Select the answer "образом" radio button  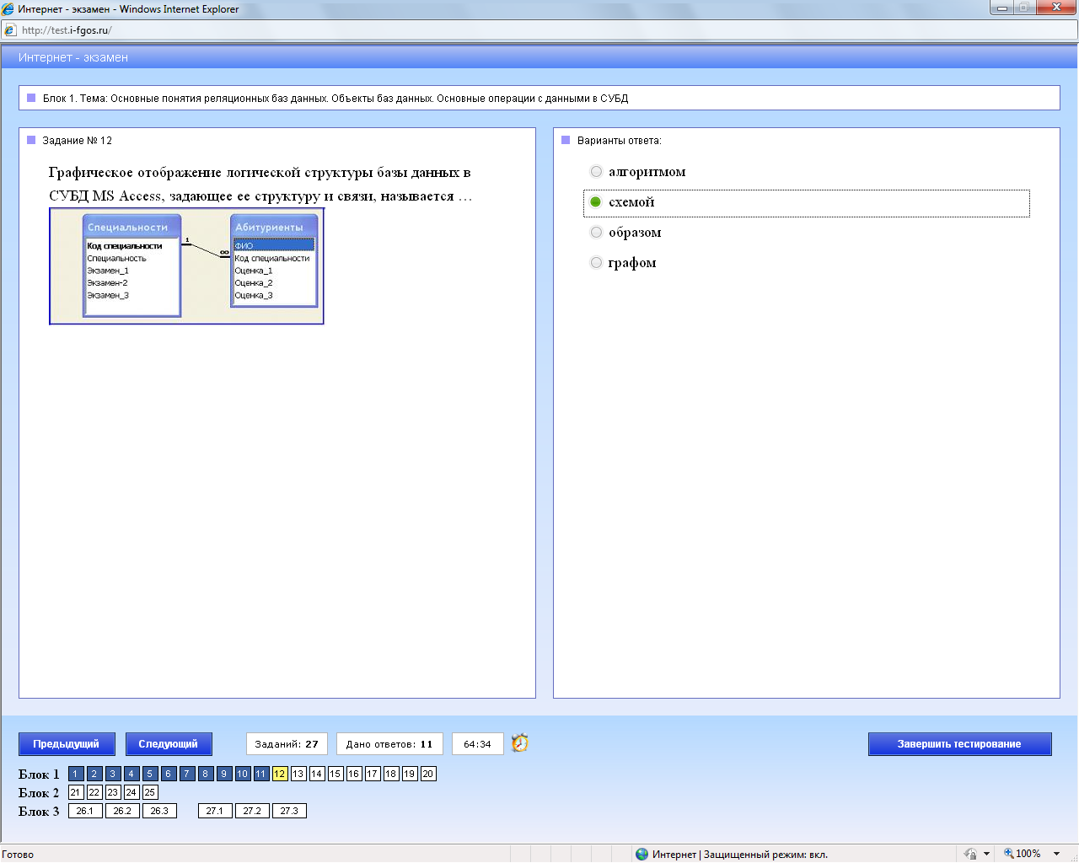pyautogui.click(x=596, y=233)
